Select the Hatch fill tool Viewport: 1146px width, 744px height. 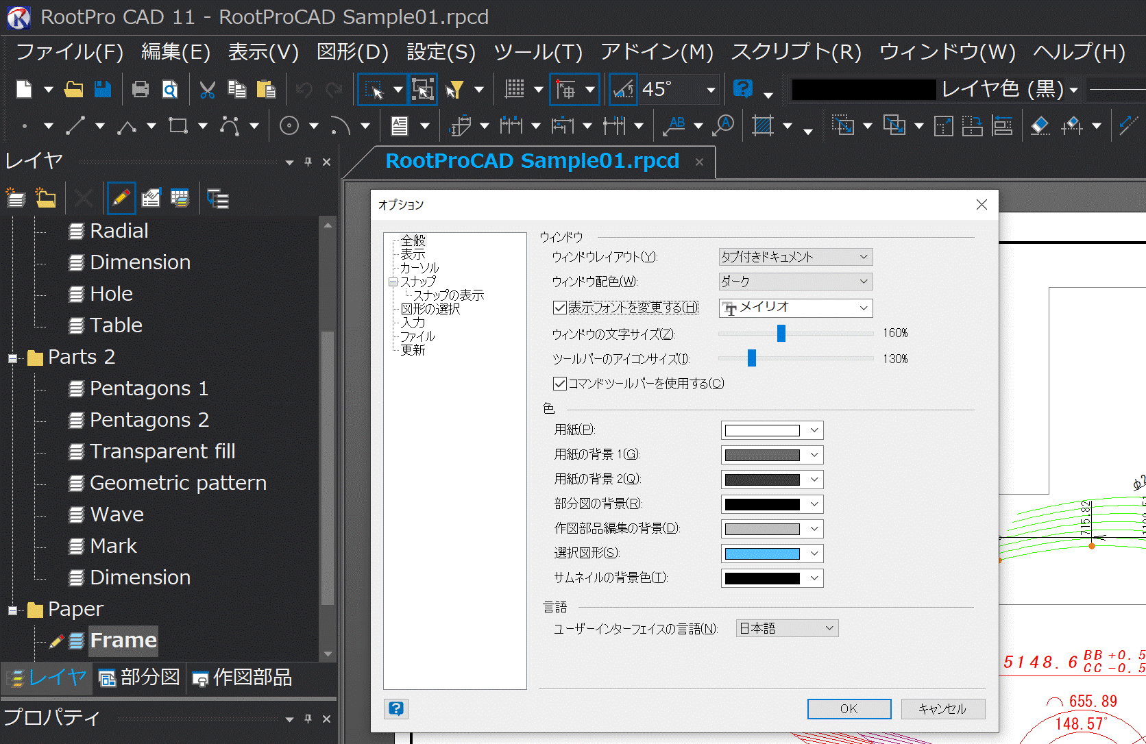762,125
